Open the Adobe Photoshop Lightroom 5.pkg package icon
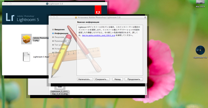Image resolution: width=208 pixels, height=108 pixels. tap(27, 39)
